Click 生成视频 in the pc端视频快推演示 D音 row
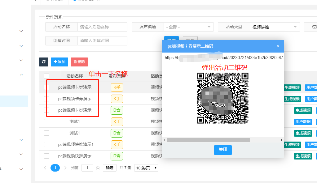317x183 pixels. [303, 156]
